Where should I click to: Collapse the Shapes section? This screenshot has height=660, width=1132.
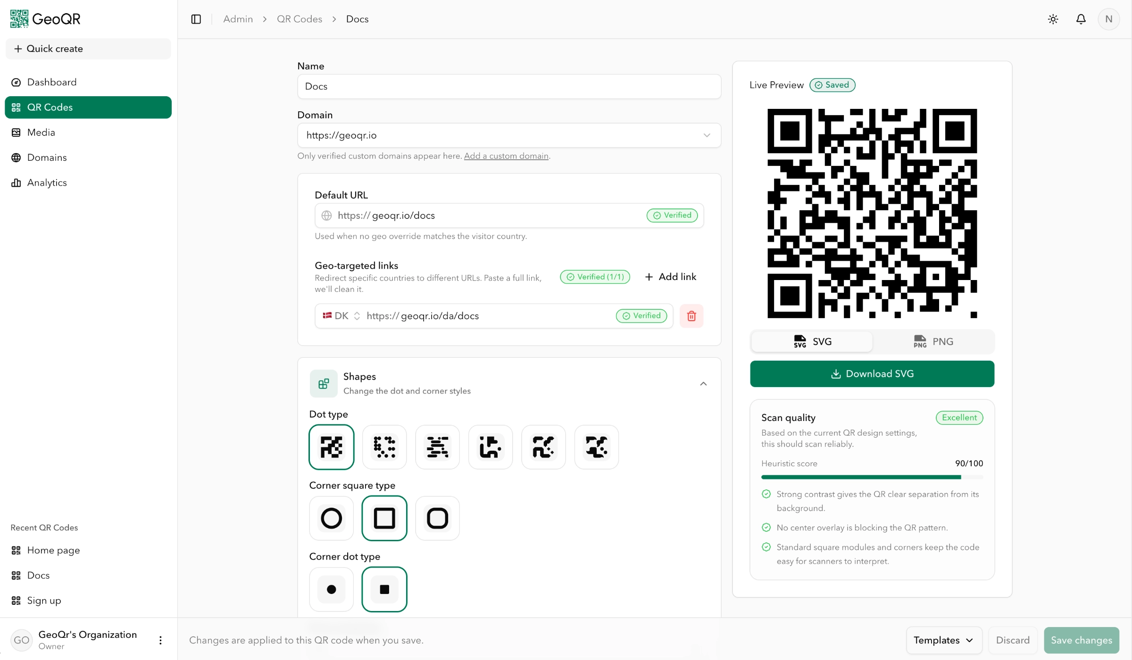703,384
